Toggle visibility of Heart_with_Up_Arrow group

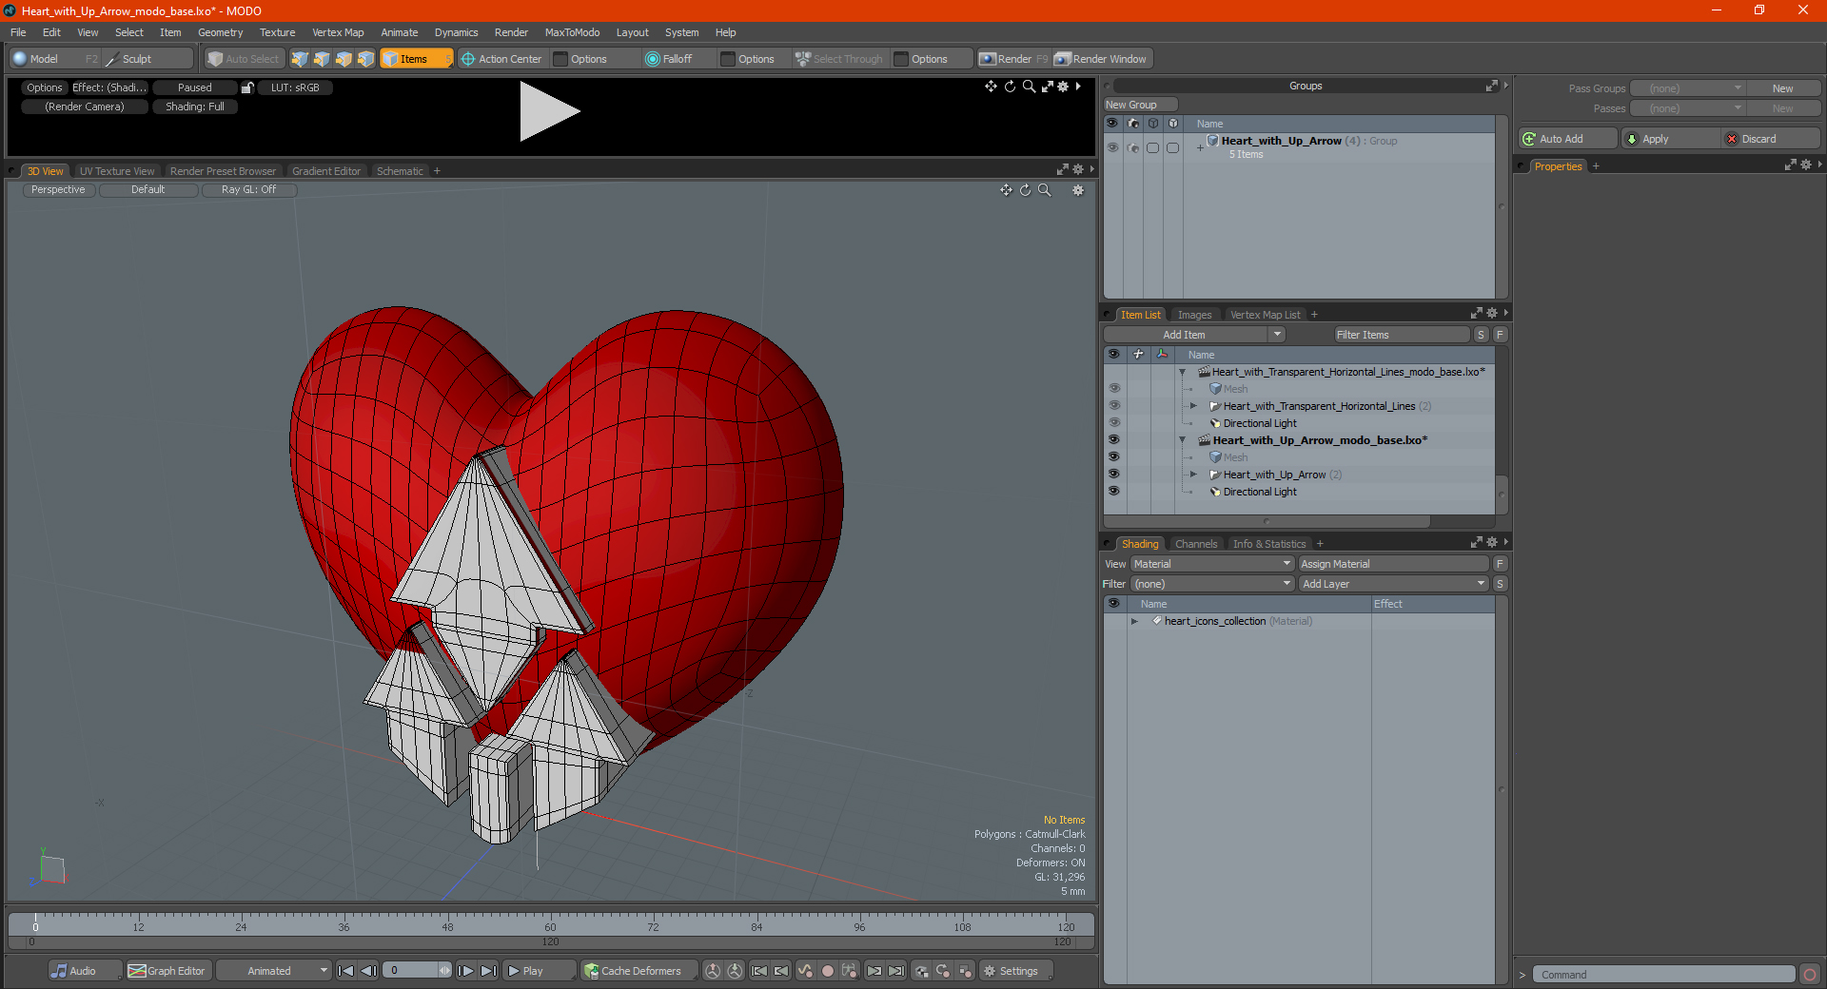1112,147
